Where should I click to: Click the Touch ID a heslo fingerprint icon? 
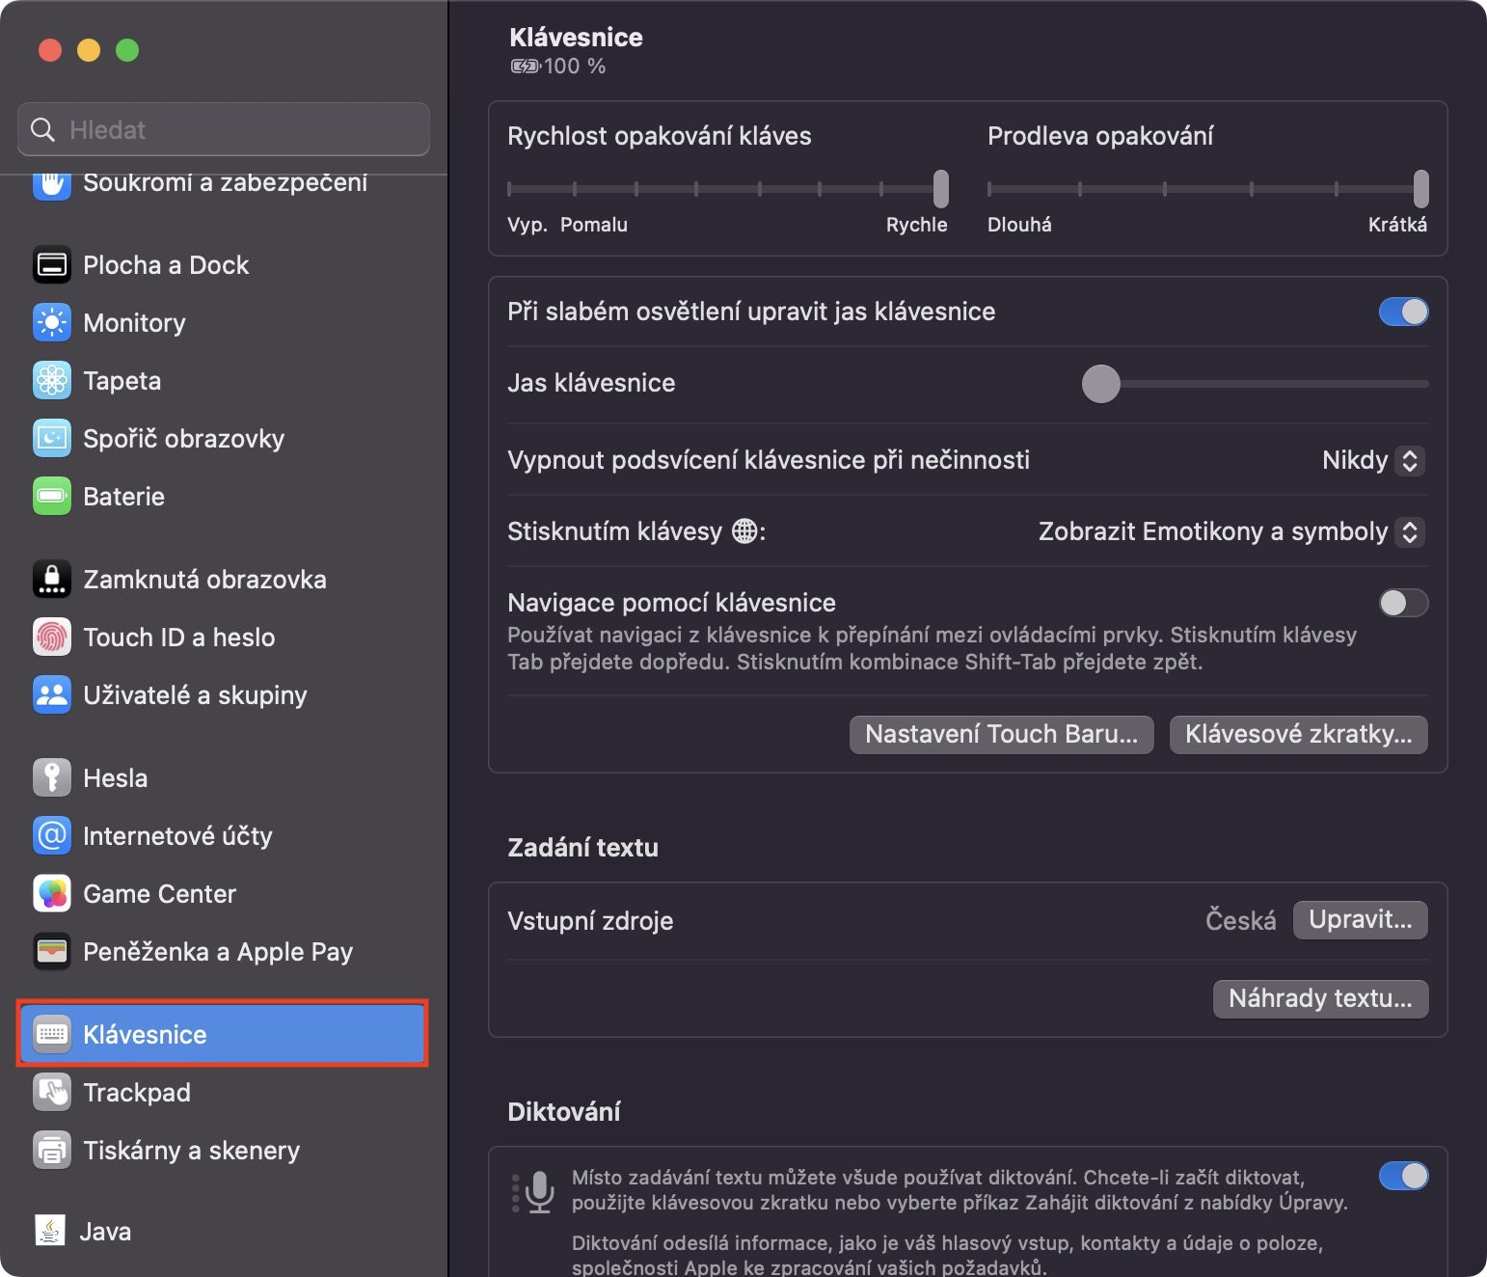pyautogui.click(x=52, y=638)
